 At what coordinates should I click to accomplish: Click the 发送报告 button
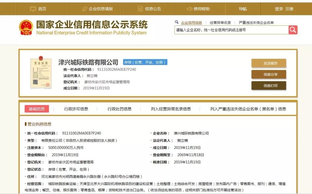pyautogui.click(x=269, y=63)
